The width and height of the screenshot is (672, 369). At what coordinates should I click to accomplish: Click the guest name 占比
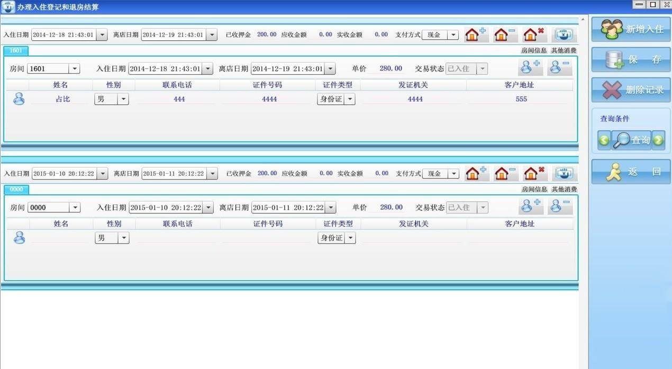63,99
